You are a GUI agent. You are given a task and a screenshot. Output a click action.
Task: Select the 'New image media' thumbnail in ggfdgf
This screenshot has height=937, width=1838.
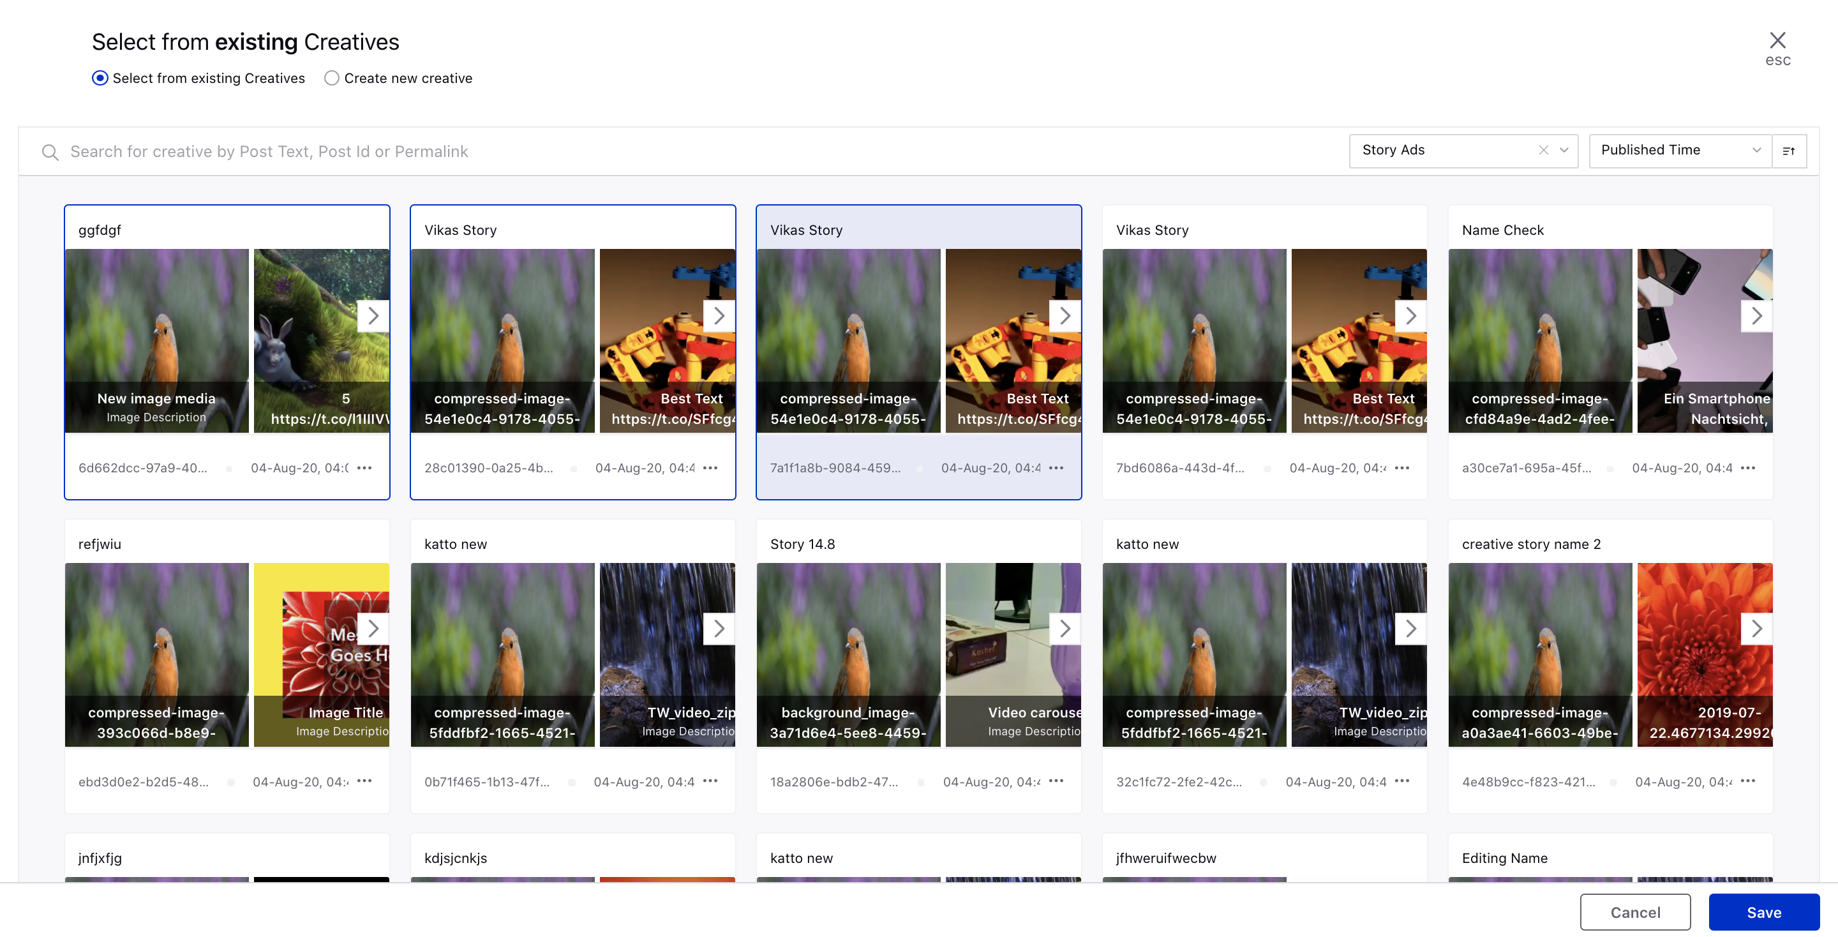[157, 340]
